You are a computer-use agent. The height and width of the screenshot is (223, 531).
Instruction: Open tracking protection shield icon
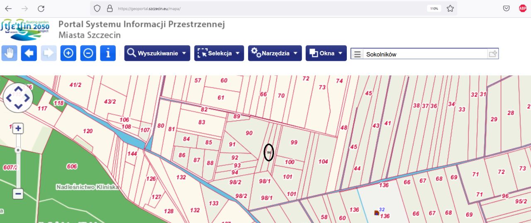click(97, 8)
